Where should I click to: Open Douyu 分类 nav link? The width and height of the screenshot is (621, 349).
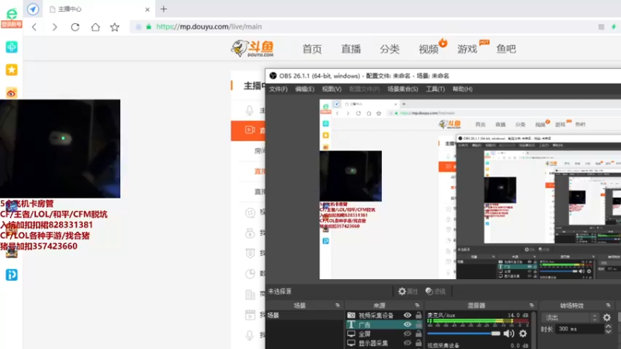click(x=390, y=49)
